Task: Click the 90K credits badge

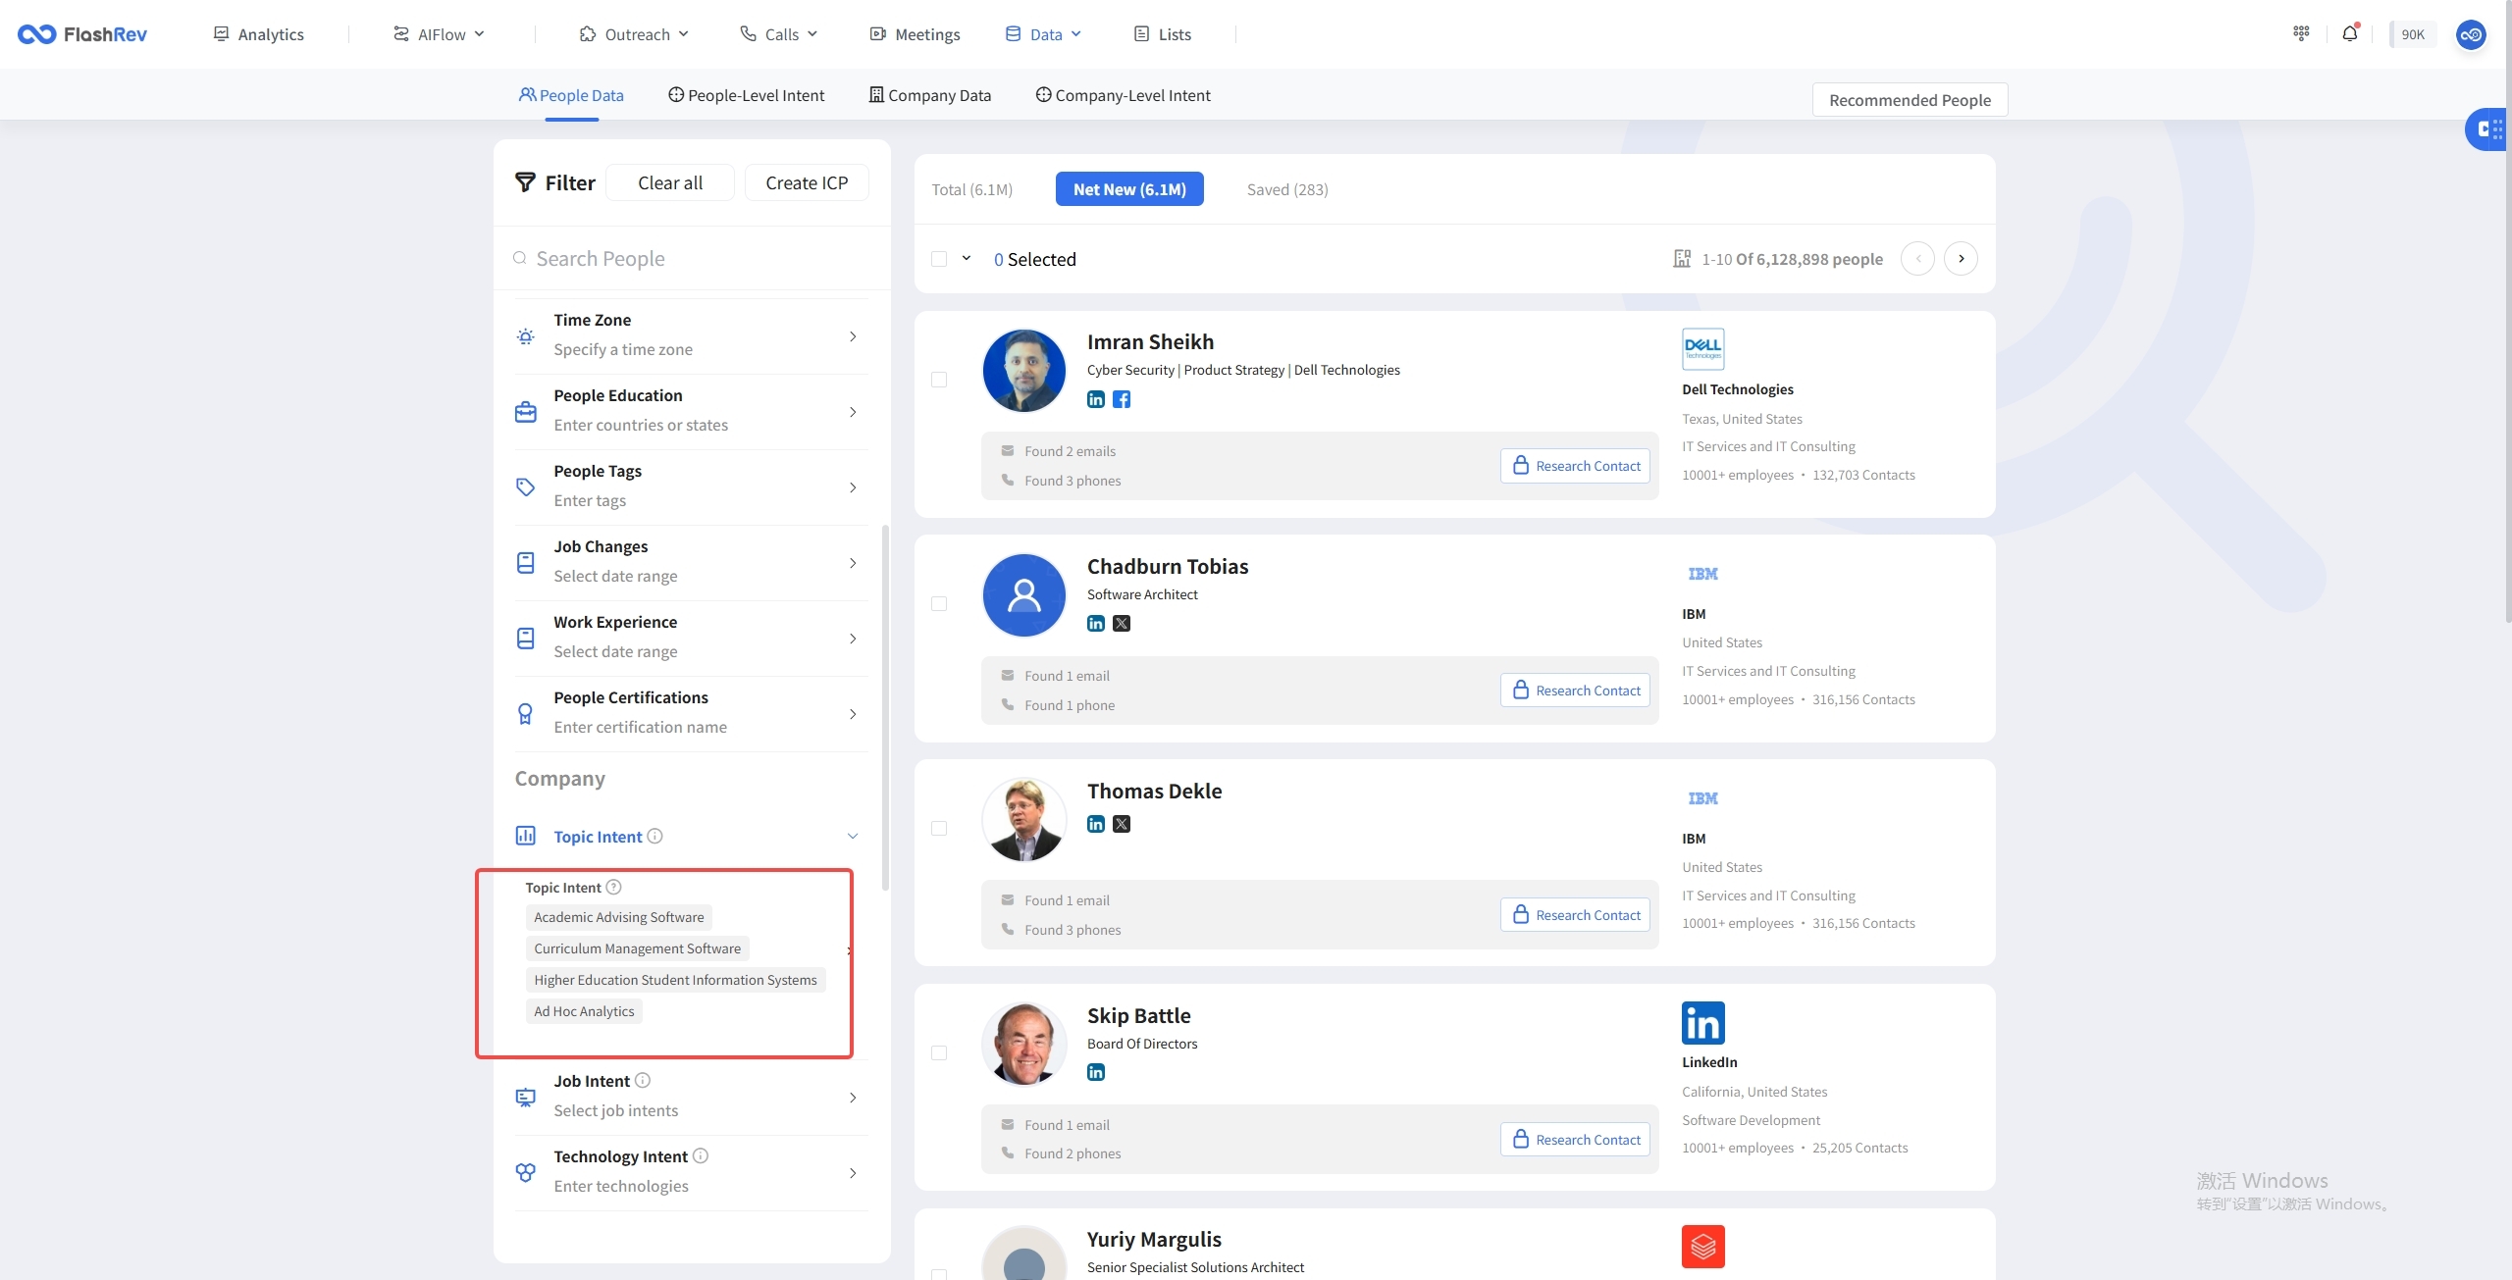Action: 2412,34
